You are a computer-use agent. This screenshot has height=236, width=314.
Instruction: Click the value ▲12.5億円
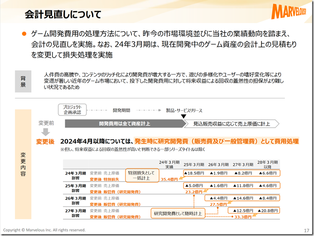click(243, 211)
